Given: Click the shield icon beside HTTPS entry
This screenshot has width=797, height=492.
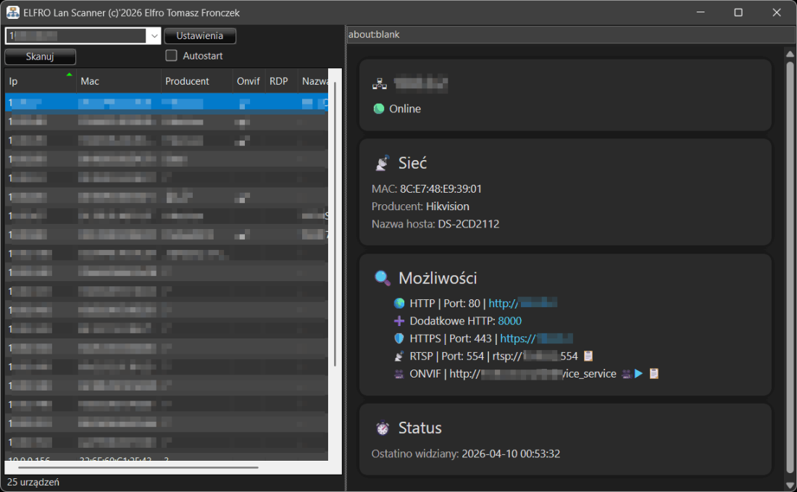Looking at the screenshot, I should point(398,338).
